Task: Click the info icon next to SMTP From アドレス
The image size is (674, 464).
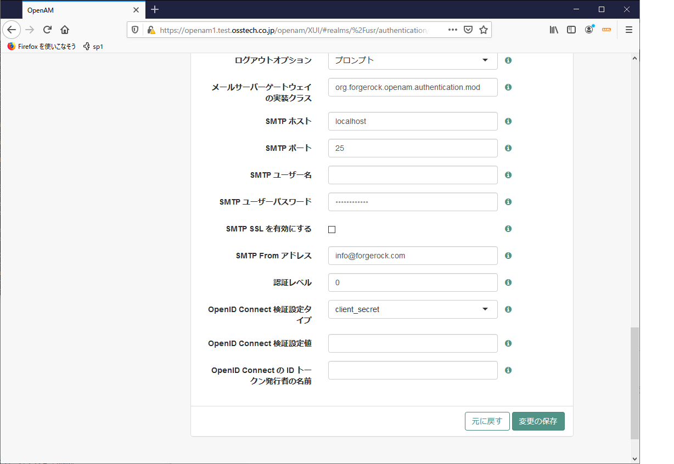Action: (508, 256)
